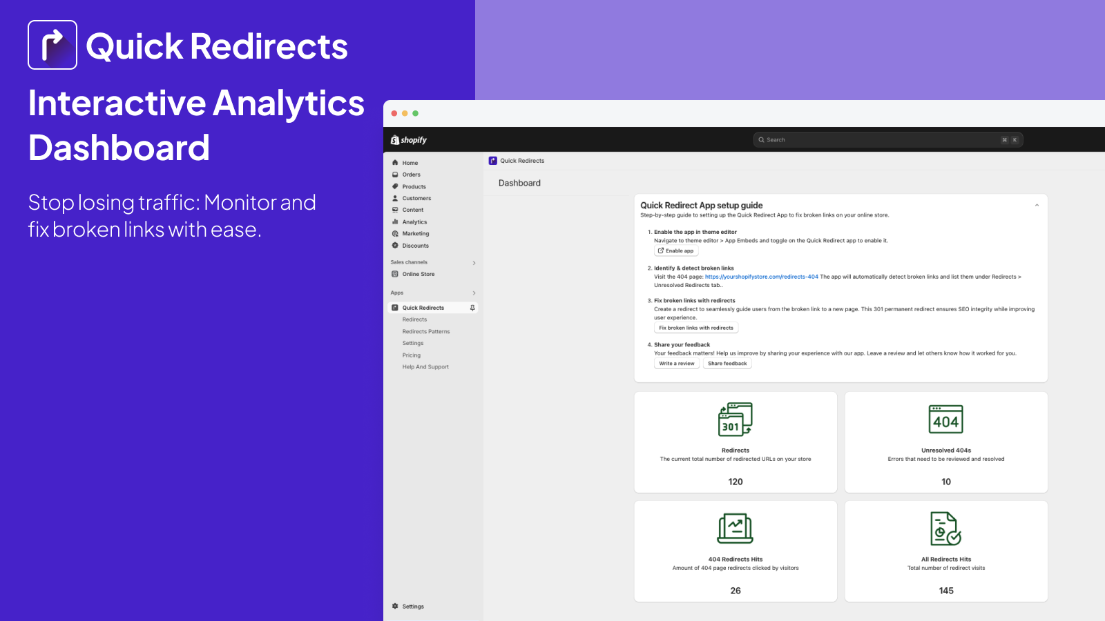Click the Quick Redirects app icon in sidebar

tap(395, 308)
